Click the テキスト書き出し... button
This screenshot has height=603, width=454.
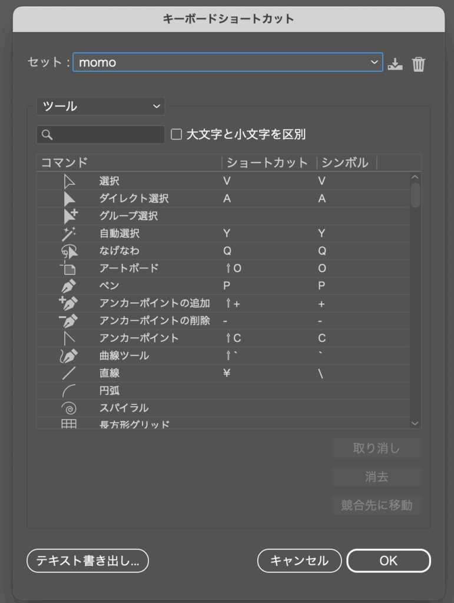point(88,561)
